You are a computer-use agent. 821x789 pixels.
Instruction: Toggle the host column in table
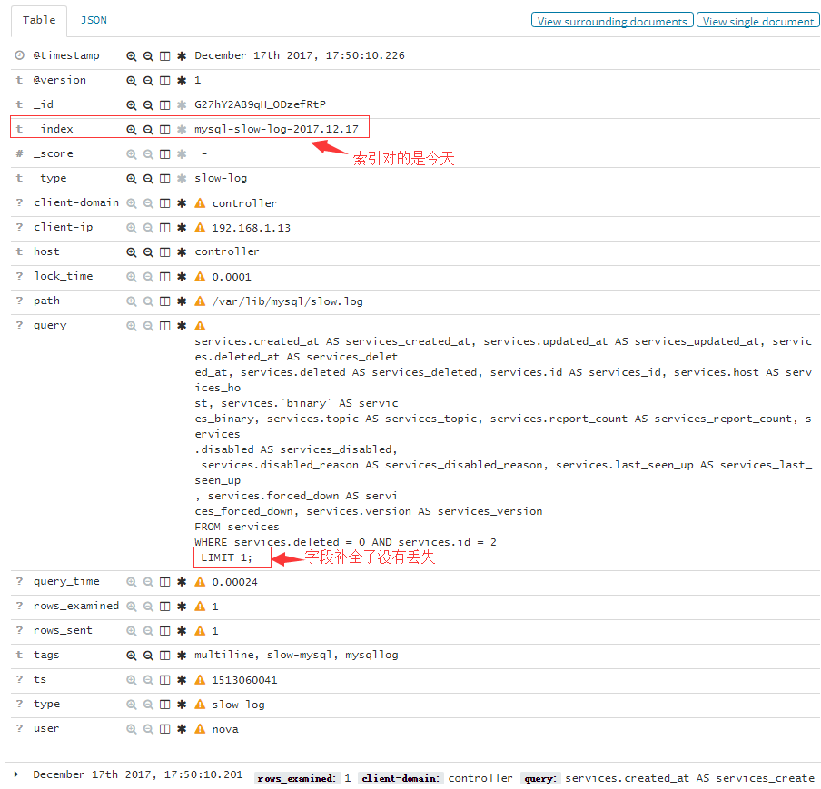click(164, 252)
